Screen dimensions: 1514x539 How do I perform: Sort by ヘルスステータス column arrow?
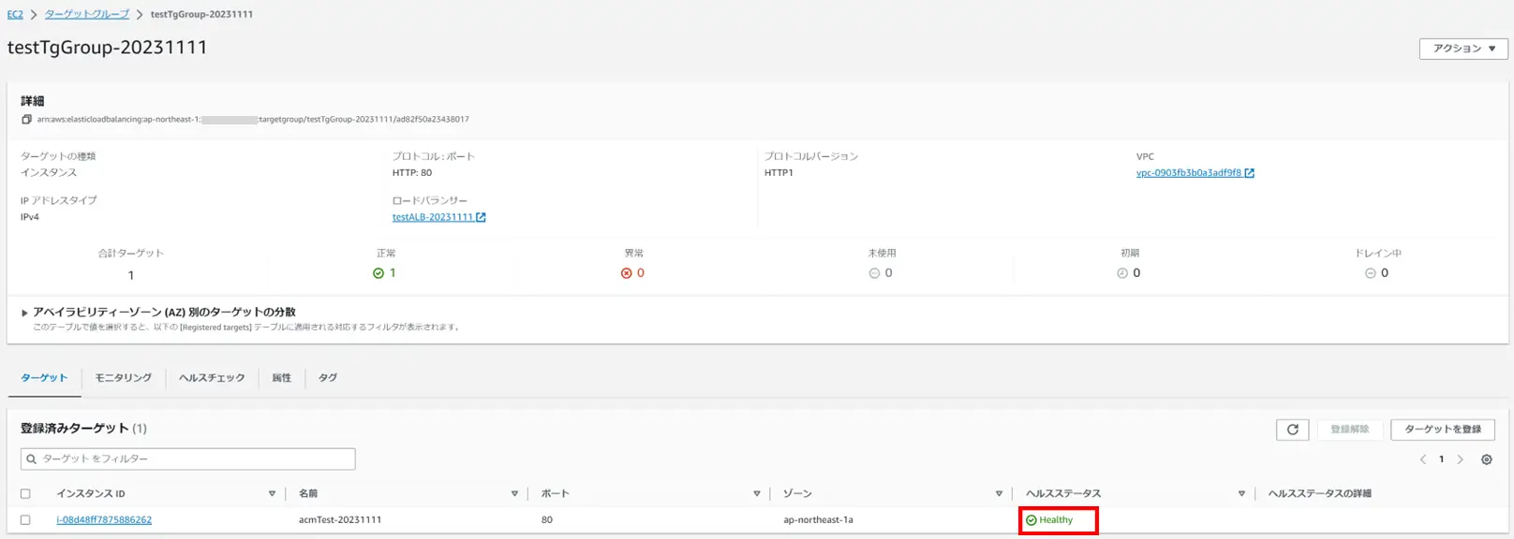coord(1241,494)
